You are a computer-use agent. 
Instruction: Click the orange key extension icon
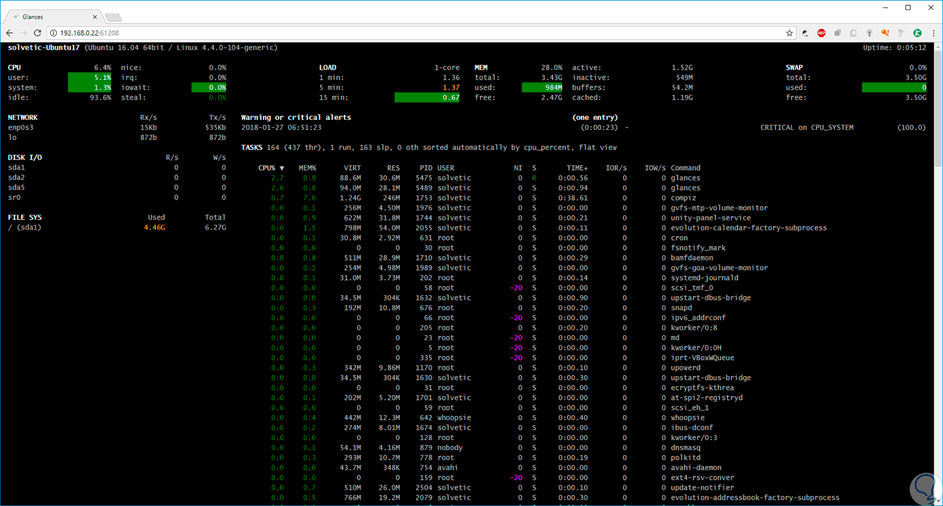[x=885, y=33]
